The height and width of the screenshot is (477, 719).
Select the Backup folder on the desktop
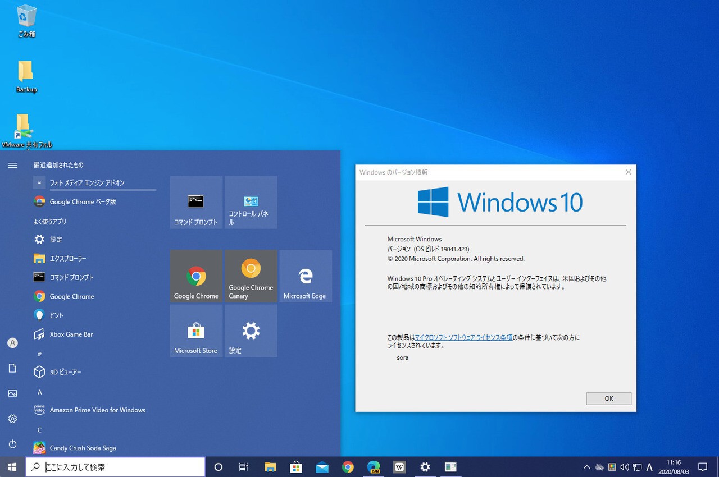pos(26,76)
